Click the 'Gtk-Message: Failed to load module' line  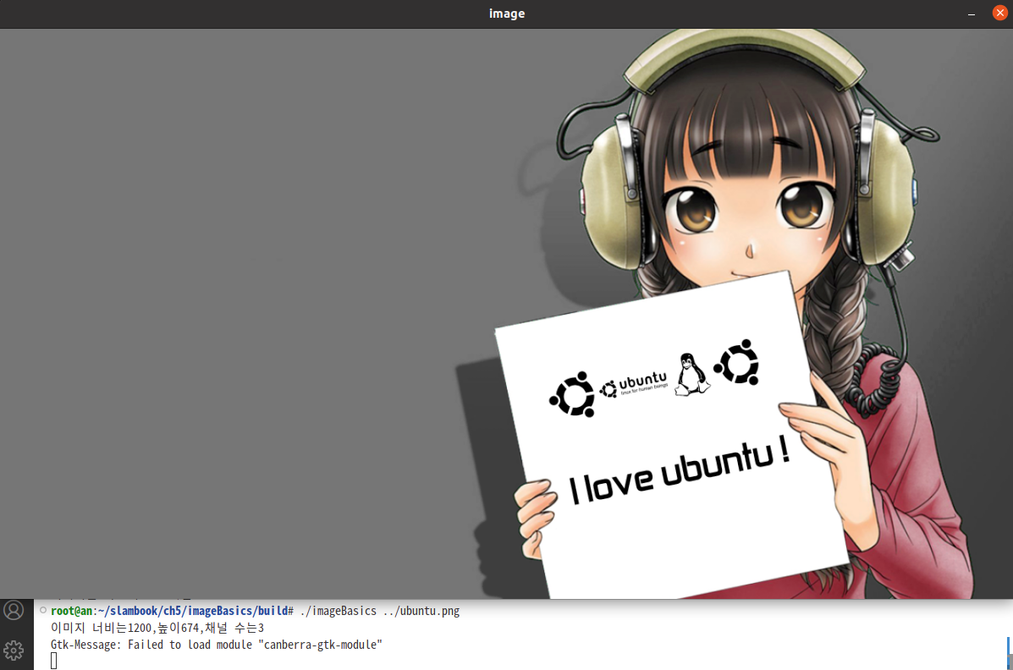[217, 644]
